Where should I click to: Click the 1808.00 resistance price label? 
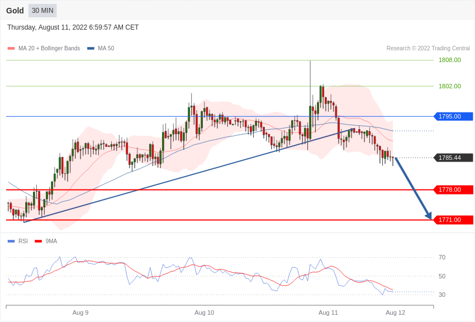pos(449,60)
